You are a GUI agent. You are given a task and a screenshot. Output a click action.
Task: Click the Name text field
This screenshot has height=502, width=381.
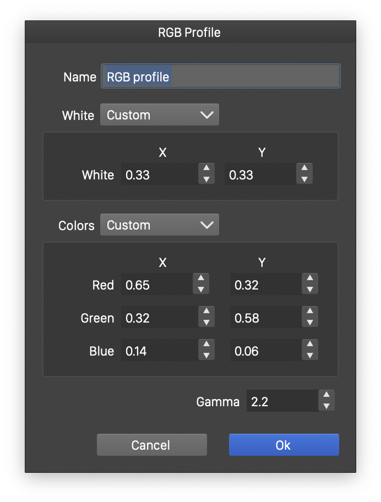tap(220, 77)
